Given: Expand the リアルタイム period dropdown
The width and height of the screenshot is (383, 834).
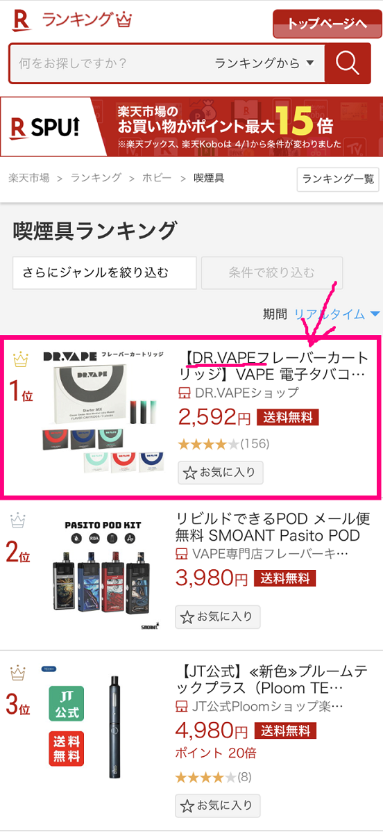Looking at the screenshot, I should (x=337, y=314).
